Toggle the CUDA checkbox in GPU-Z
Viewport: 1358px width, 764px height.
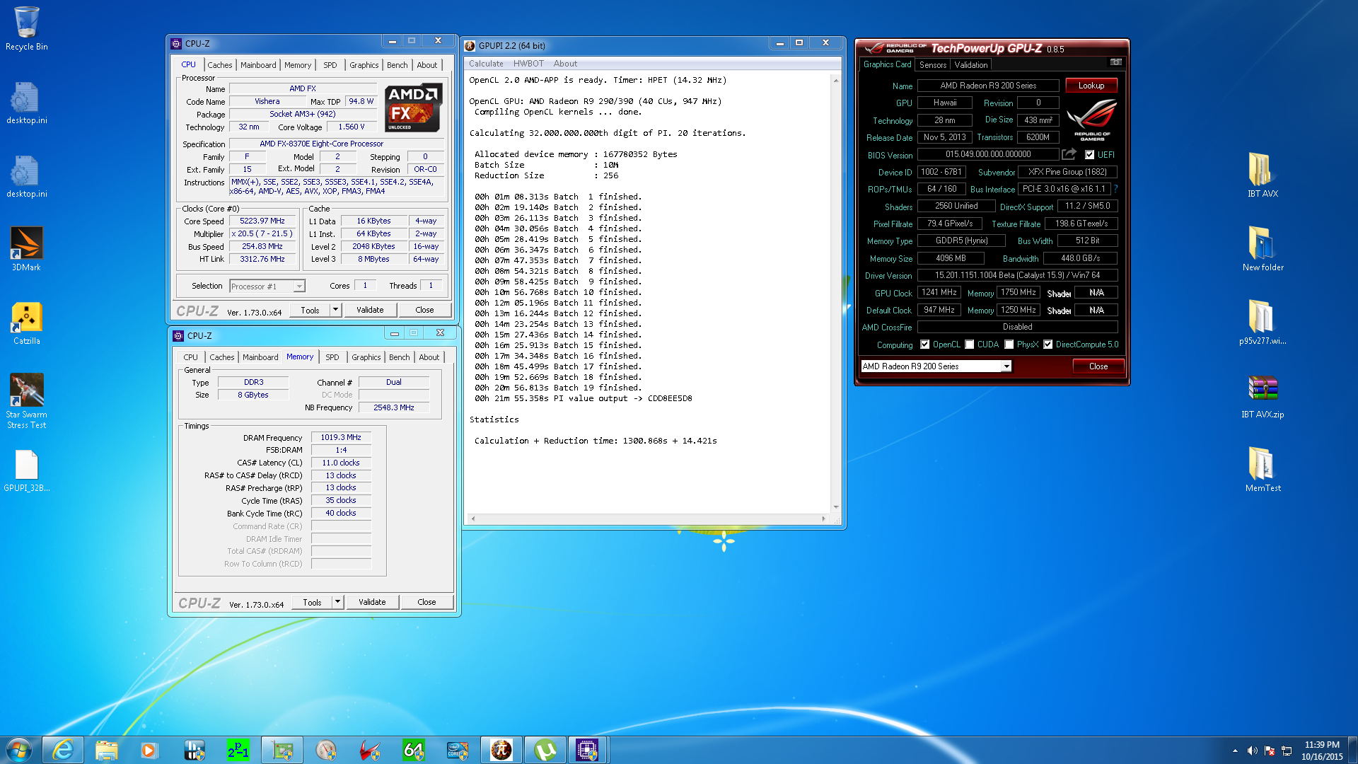click(x=970, y=345)
